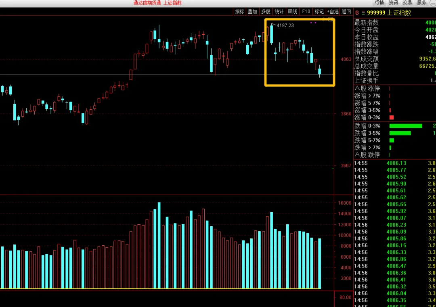Open the 交易 trading menu
The image size is (436, 307).
(x=407, y=3)
